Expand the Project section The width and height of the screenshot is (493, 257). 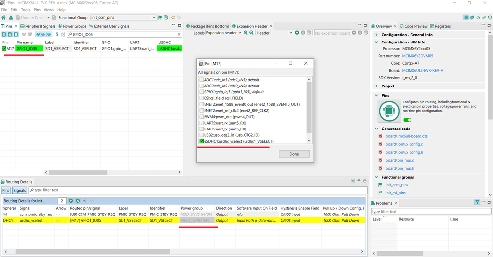pos(377,86)
